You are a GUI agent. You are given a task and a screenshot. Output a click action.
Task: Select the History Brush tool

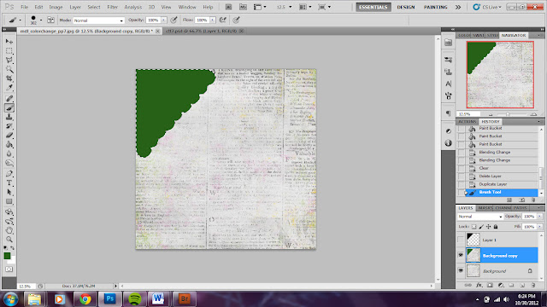9,126
